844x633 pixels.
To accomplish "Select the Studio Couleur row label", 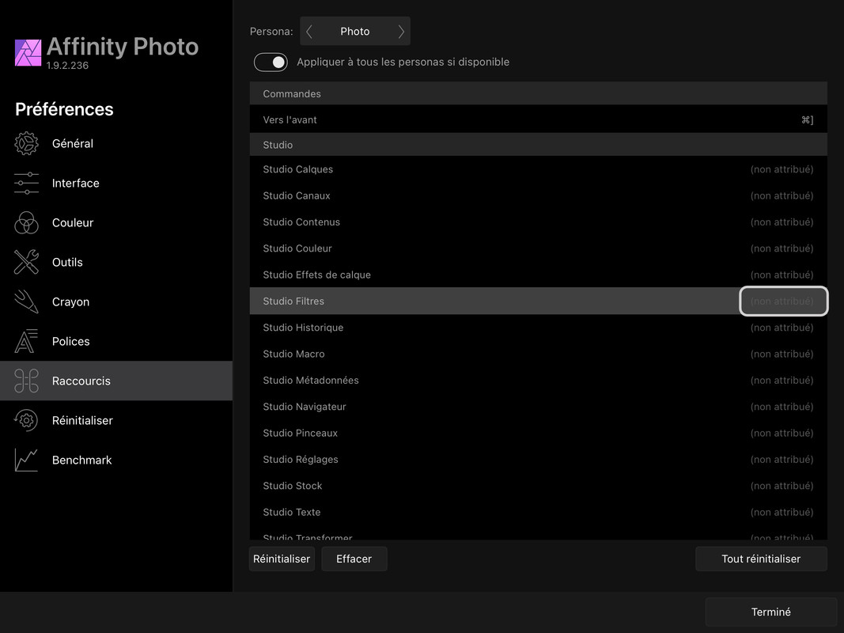I will point(297,248).
